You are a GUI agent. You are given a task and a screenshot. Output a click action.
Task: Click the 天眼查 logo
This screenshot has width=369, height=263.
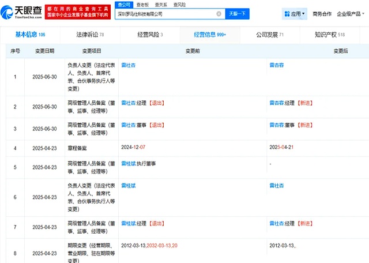pos(21,12)
